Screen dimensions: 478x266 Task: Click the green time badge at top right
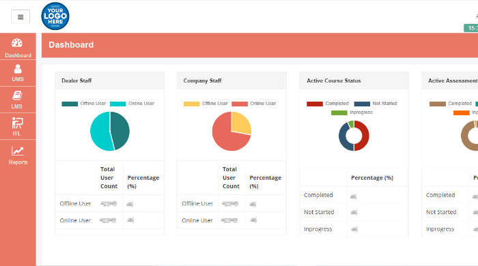coord(471,28)
